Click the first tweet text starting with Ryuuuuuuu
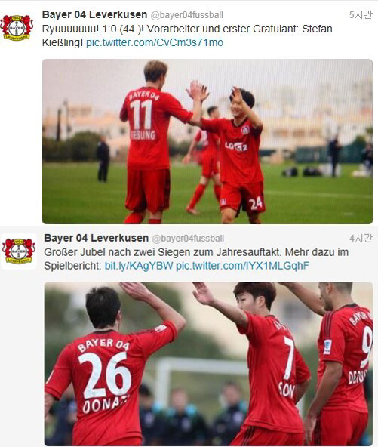Screen dimensions: 378x447 tap(187, 35)
